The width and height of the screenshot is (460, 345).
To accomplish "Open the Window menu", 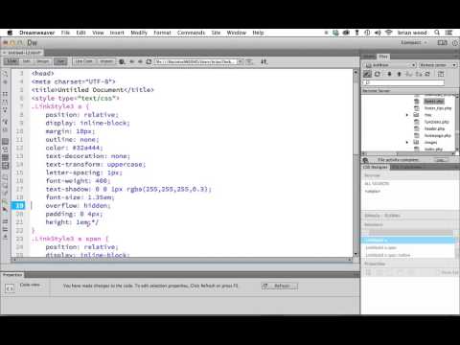I will click(237, 33).
